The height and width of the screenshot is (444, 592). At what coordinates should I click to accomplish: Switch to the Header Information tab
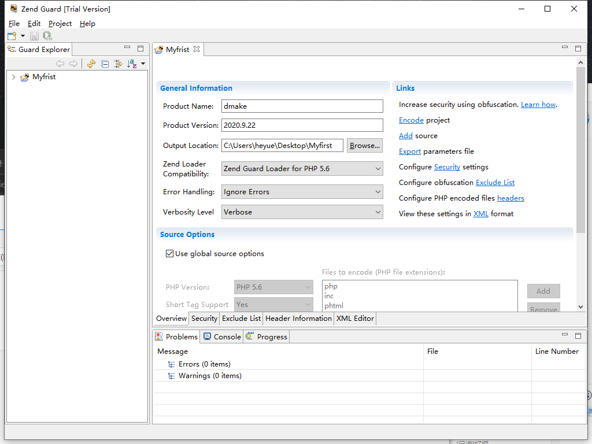pos(298,319)
